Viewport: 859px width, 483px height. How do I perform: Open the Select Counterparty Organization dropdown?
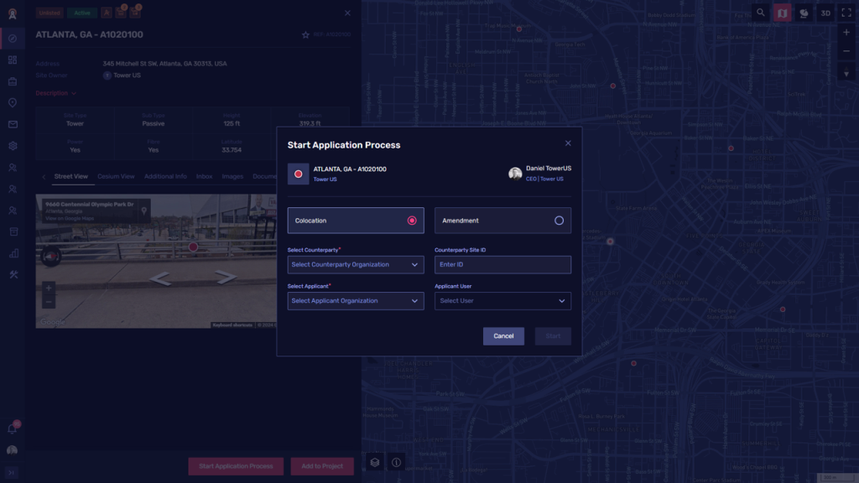356,265
